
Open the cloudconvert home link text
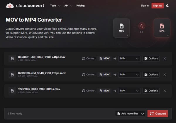point(30,6)
